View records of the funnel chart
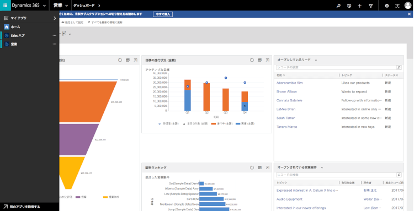The image size is (414, 211). point(128,60)
